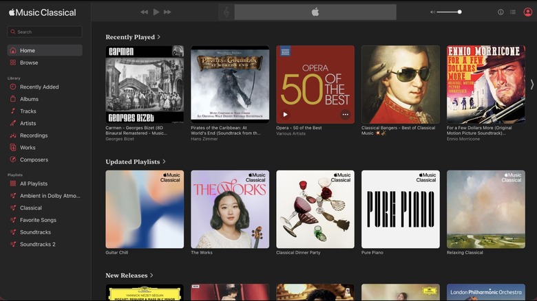This screenshot has height=301, width=537.
Task: Click the Search field
Action: (x=45, y=32)
